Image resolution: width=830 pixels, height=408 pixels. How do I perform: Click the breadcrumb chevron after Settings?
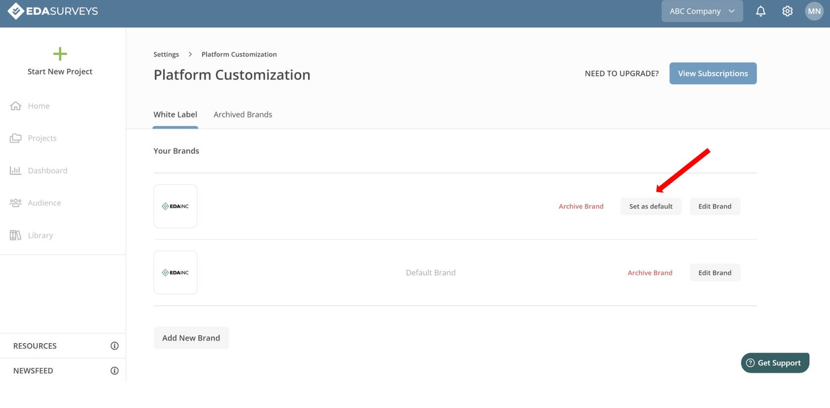pos(190,54)
